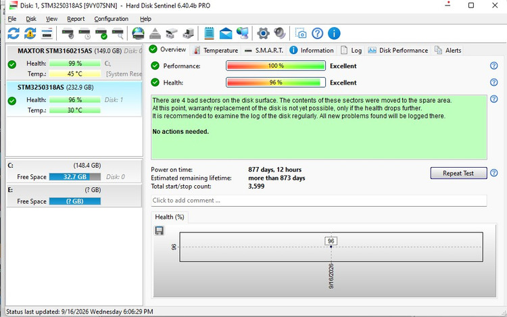Viewport: 507px width, 317px height.
Task: Click the green check on STM3250318AS entry
Action: click(12, 101)
